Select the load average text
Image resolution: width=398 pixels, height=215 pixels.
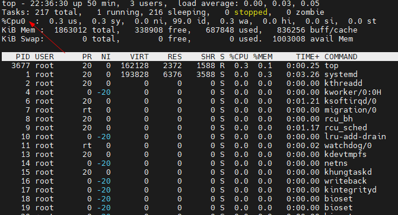249,4
